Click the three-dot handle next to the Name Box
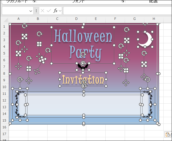The width and height of the screenshot is (172, 141). click(36, 11)
